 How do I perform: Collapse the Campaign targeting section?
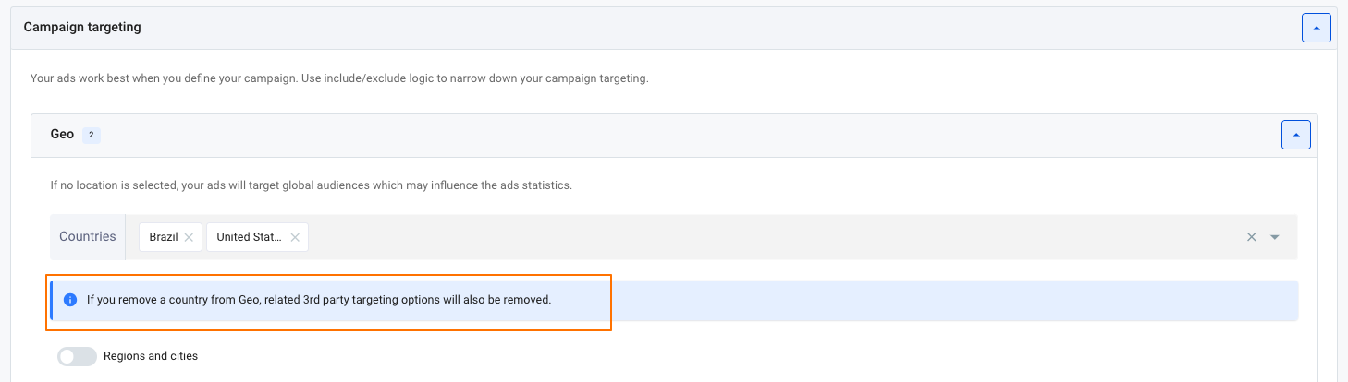1316,28
